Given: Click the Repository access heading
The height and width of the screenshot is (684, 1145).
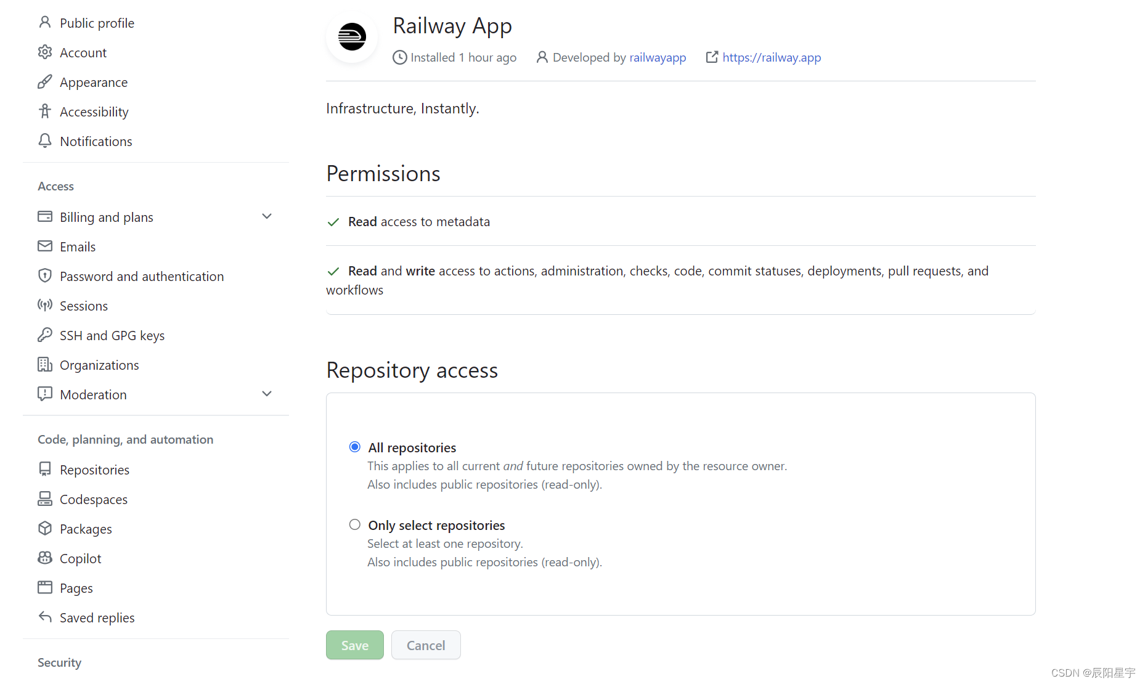Looking at the screenshot, I should pyautogui.click(x=412, y=370).
